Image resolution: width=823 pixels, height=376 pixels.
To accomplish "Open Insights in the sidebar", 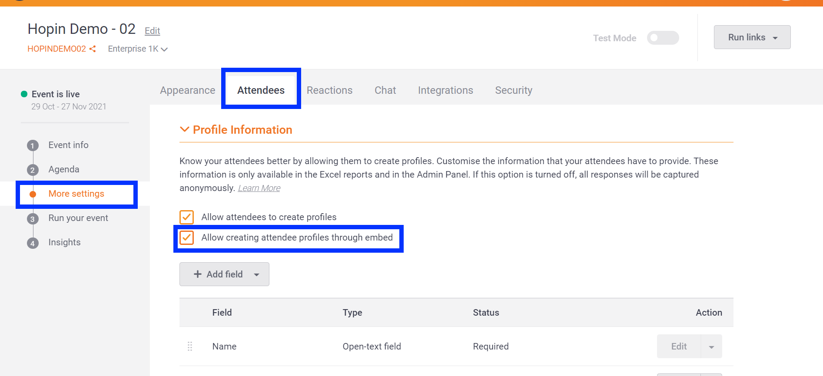I will tap(64, 242).
